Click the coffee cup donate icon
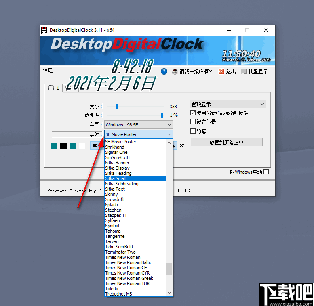The image size is (314, 306). tap(175, 71)
